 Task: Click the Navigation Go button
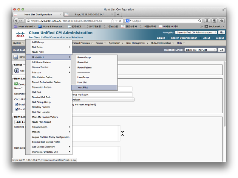(x=222, y=32)
